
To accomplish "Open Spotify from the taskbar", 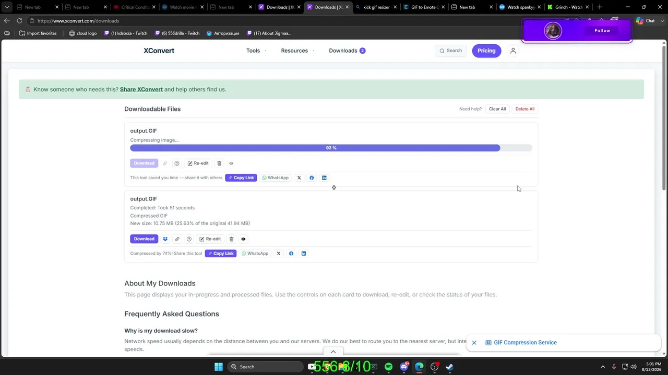I will pyautogui.click(x=389, y=367).
